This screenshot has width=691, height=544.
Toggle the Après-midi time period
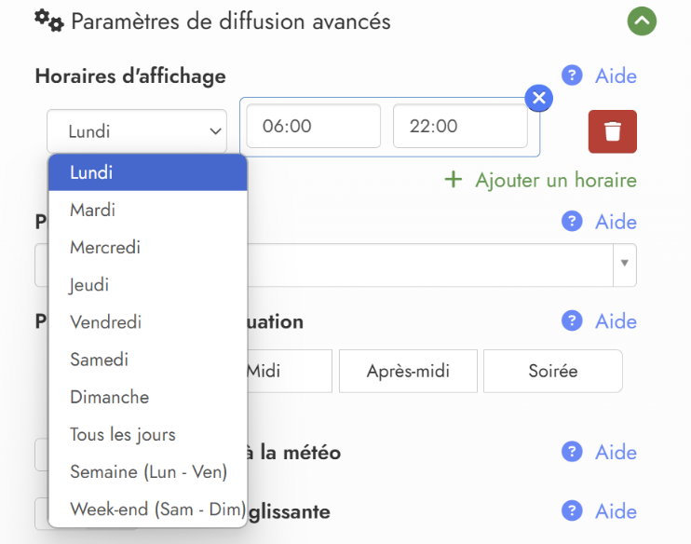tap(408, 371)
